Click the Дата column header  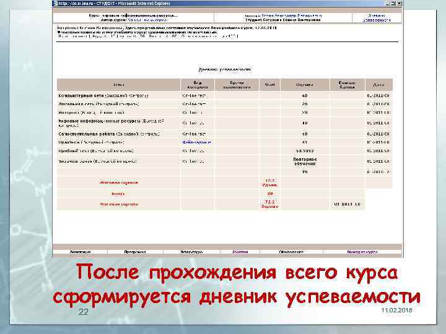point(378,85)
